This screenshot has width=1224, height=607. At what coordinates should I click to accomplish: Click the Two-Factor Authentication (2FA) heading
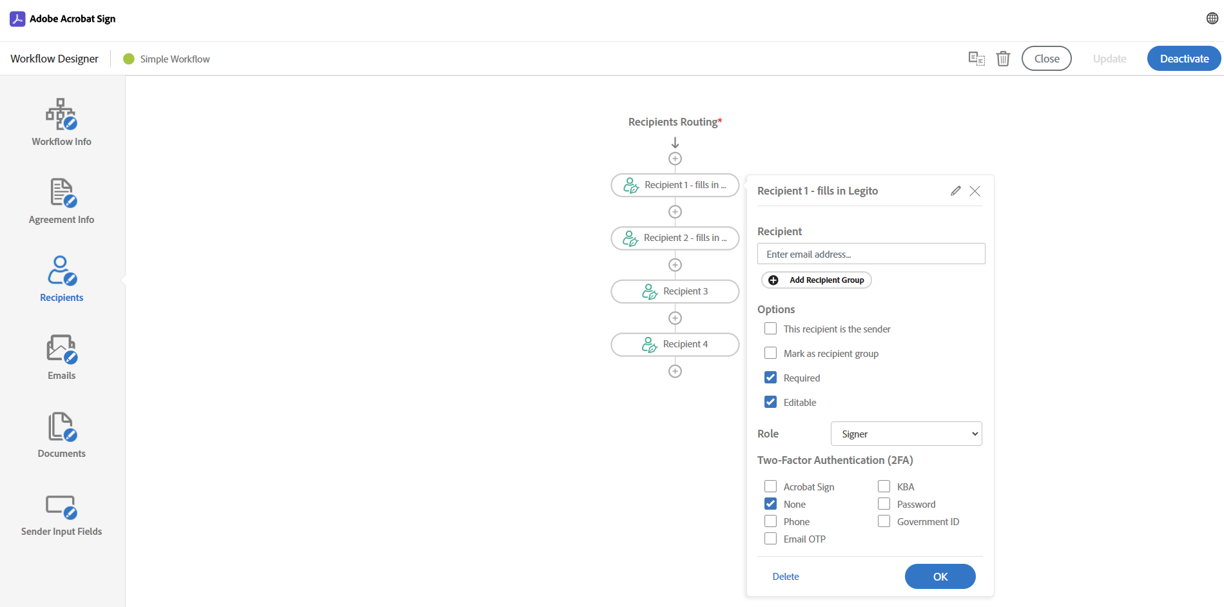835,460
